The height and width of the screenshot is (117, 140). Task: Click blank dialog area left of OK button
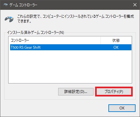(55, 108)
